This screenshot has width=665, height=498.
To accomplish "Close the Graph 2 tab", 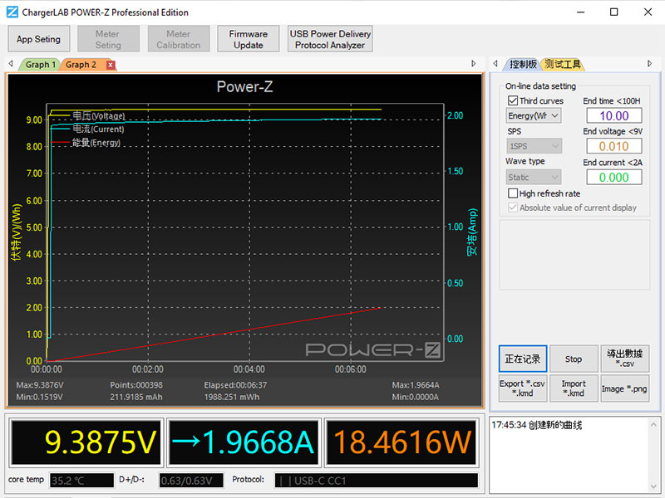I will point(111,65).
